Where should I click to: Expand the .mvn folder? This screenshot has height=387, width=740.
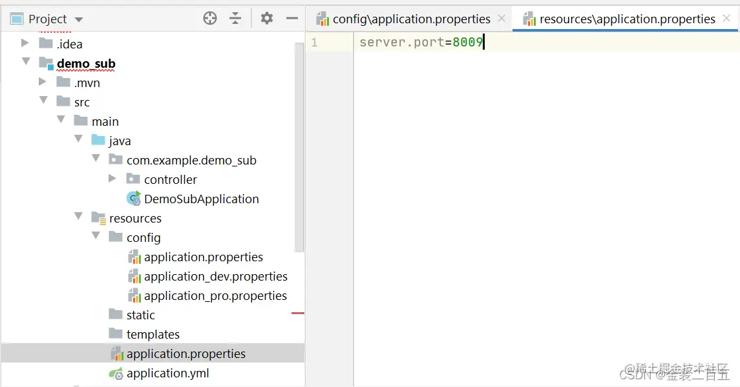tap(42, 82)
